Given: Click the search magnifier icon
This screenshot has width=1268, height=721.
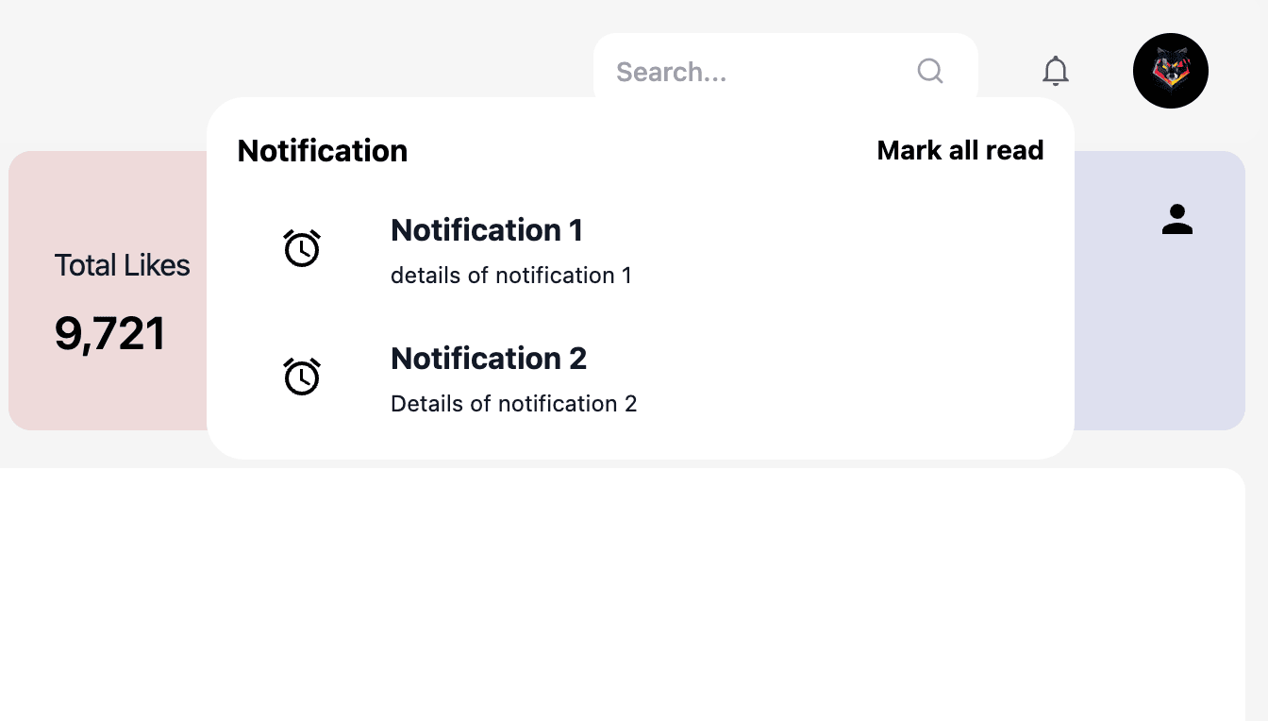Looking at the screenshot, I should point(930,71).
